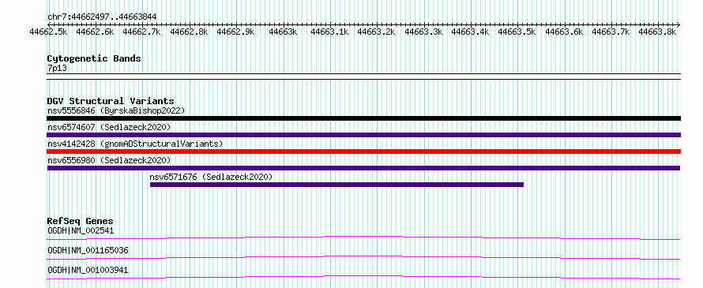Viewport: 703px width, 288px height.
Task: Click the OGDH NM_002541 pink transcript line
Action: click(363, 238)
